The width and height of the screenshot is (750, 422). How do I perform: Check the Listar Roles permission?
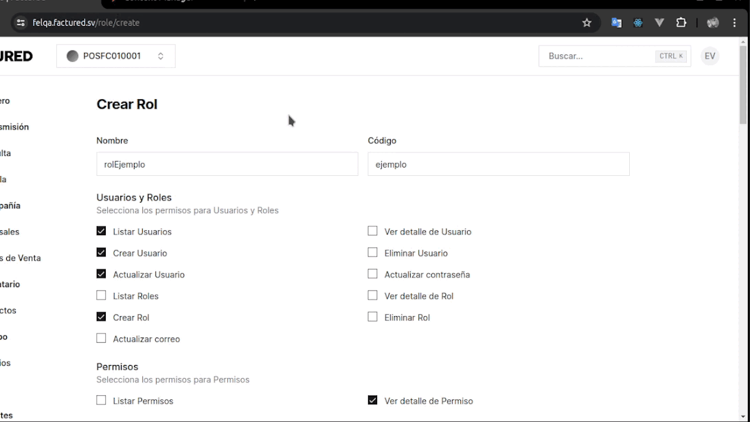pyautogui.click(x=102, y=296)
